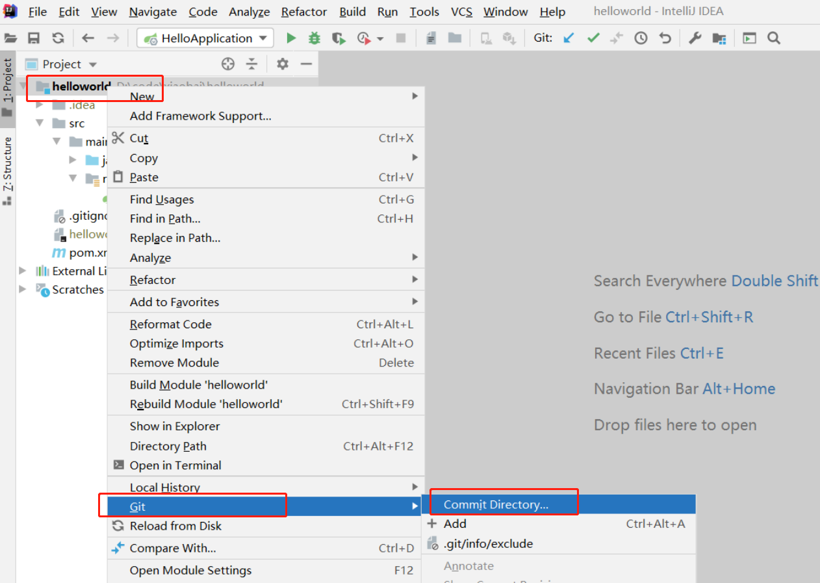Collapse the helloworld root tree node
Viewport: 820px width, 583px height.
(x=25, y=86)
